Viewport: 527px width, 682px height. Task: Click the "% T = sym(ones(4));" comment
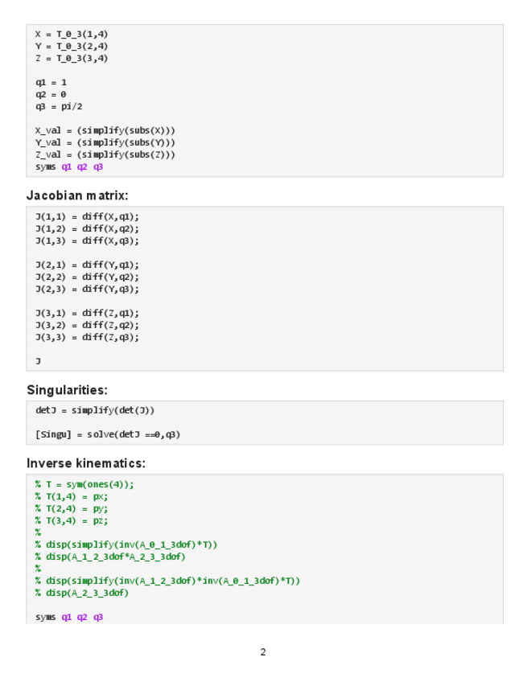click(x=84, y=484)
